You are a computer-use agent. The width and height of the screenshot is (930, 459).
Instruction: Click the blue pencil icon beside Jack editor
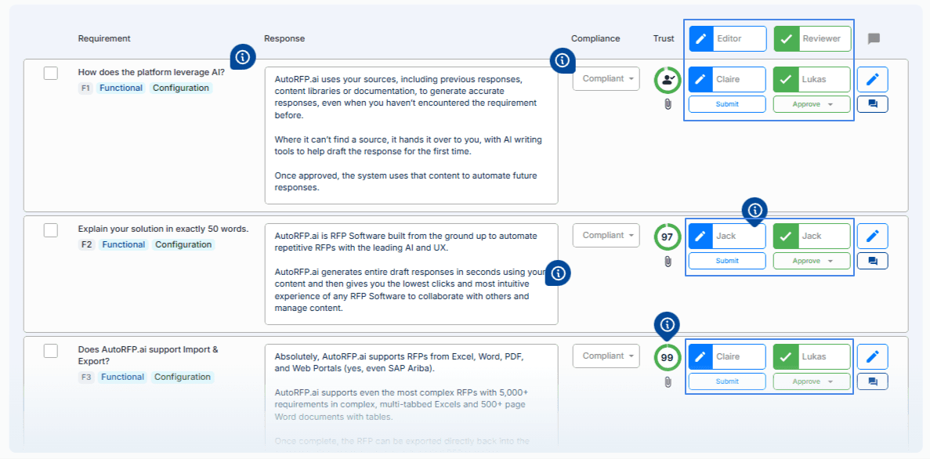pos(700,236)
